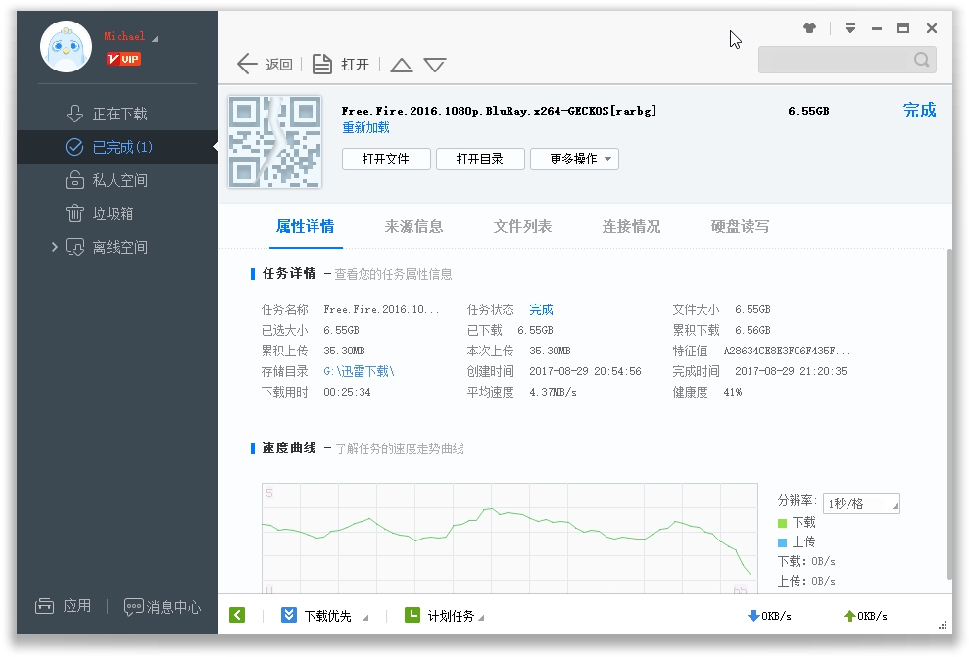This screenshot has height=657, width=969.
Task: Click the 平均速度 4.37MB/s value
Action: coord(553,392)
